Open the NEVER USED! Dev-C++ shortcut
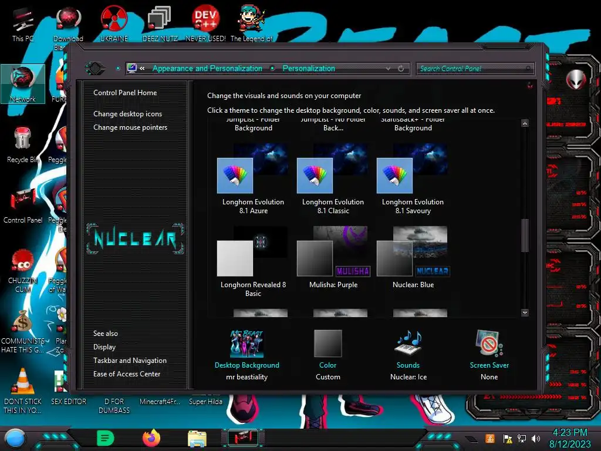This screenshot has width=601, height=451. [x=205, y=23]
